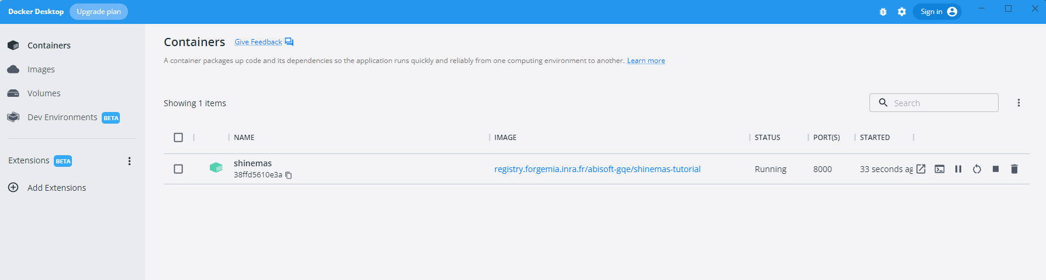Click the Extensions heading
This screenshot has width=1046, height=280.
29,160
